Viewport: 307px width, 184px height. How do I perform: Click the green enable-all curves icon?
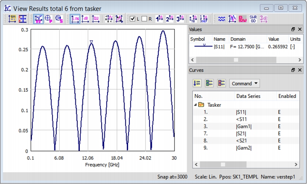210,83
